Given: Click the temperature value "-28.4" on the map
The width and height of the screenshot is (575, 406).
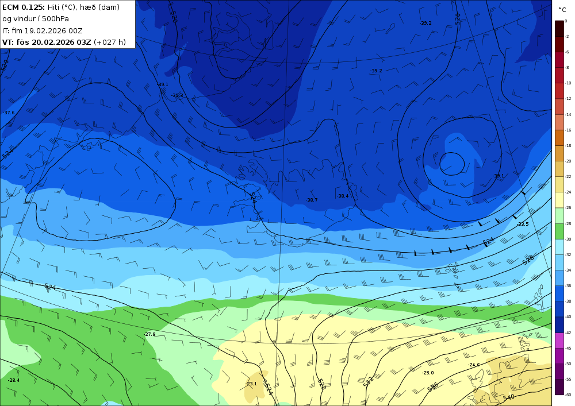Looking at the screenshot, I should pyautogui.click(x=14, y=380).
